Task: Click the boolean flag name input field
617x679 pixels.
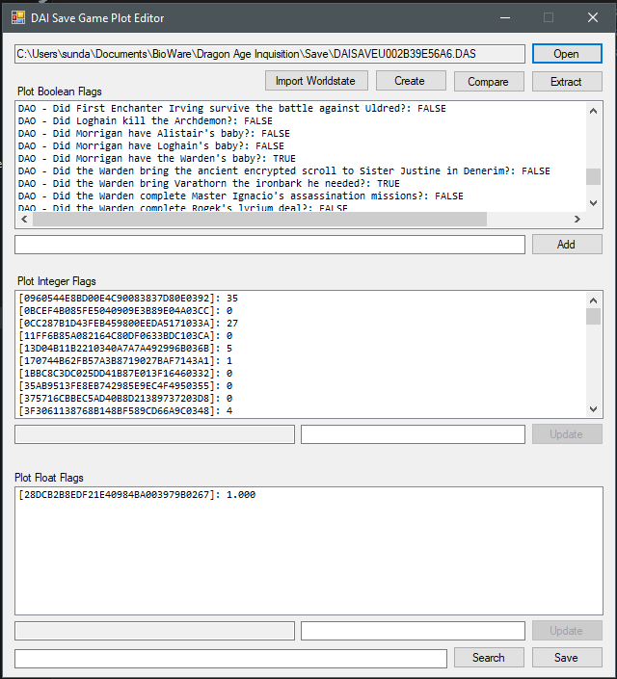Action: 269,245
